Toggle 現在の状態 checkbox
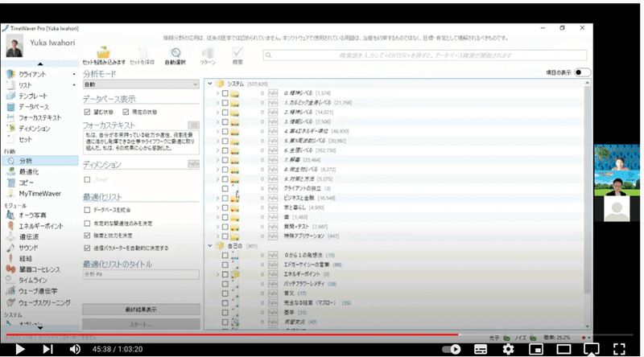 pyautogui.click(x=126, y=112)
